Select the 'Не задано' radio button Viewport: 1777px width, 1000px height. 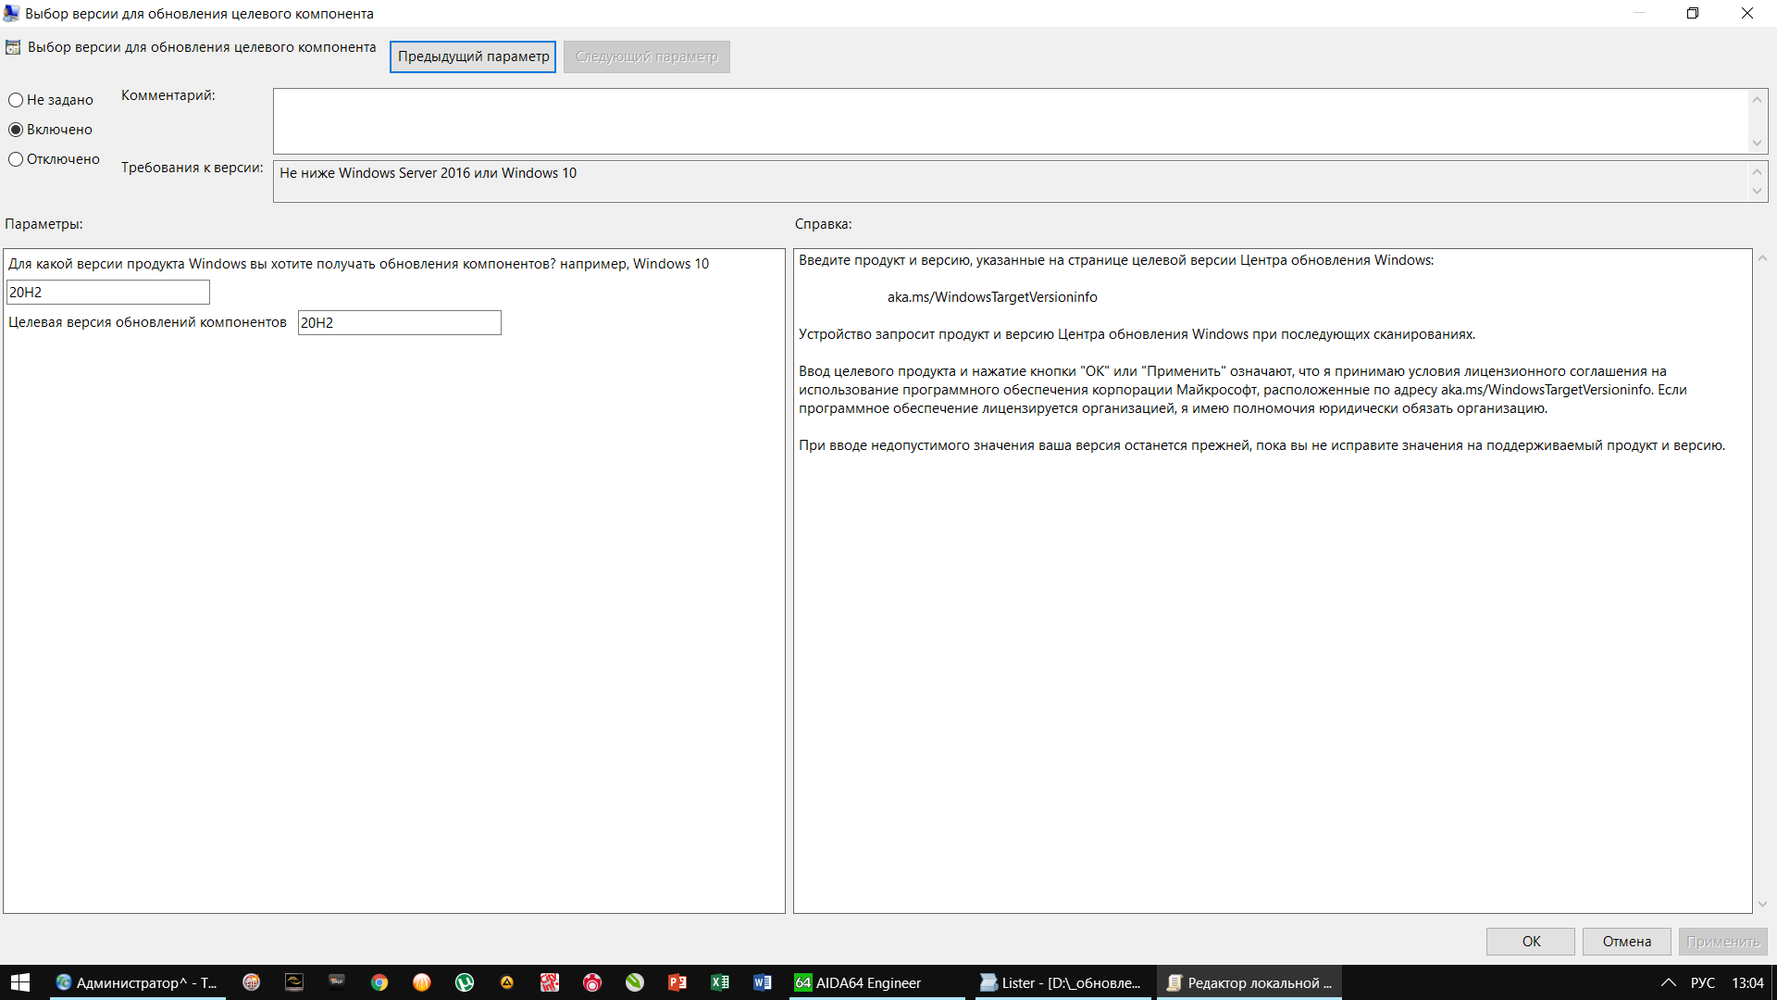click(16, 100)
